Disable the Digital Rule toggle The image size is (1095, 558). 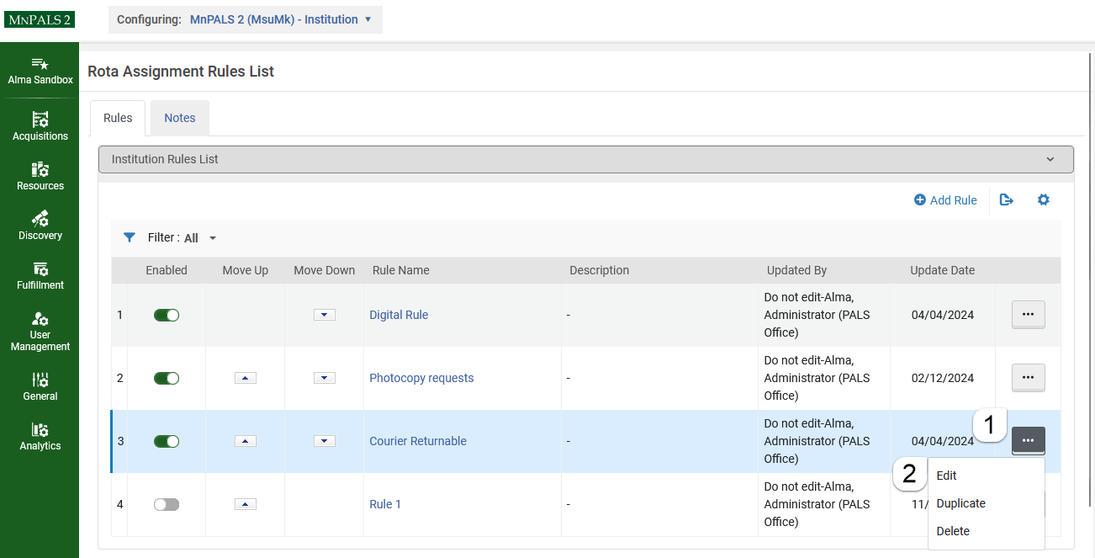(167, 315)
